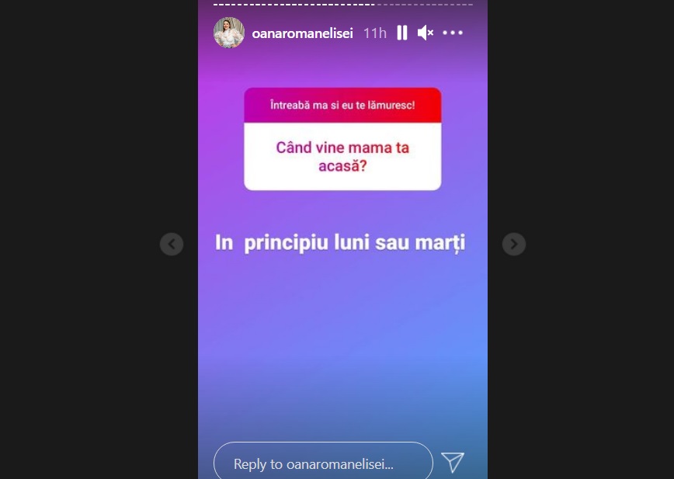This screenshot has height=479, width=674.
Task: Open the three-dot more options menu
Action: [x=453, y=33]
